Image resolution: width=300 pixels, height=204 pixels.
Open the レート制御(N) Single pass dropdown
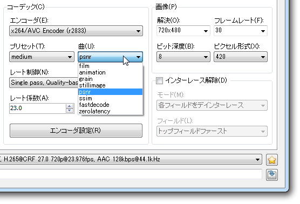click(x=44, y=83)
